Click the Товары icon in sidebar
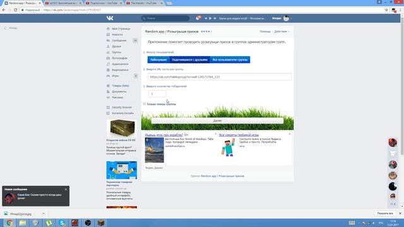The width and height of the screenshot is (404, 227). (108, 86)
